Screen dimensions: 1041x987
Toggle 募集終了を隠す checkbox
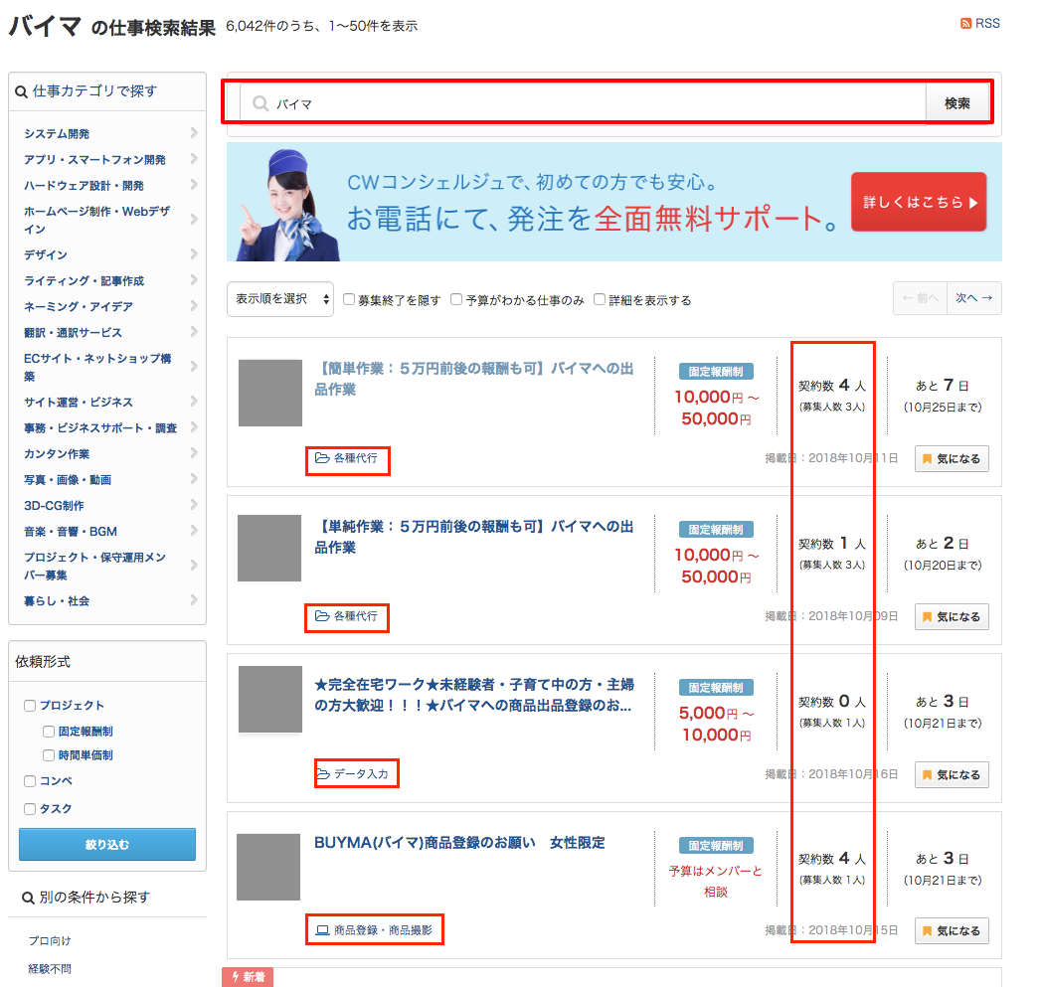[x=349, y=299]
